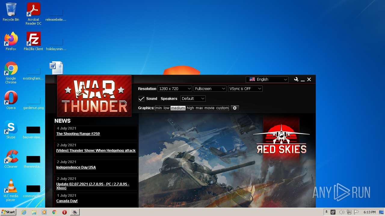Launch VLC media player shortcut

[x=11, y=190]
